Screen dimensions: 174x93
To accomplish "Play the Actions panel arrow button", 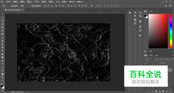I will click(x=130, y=13).
